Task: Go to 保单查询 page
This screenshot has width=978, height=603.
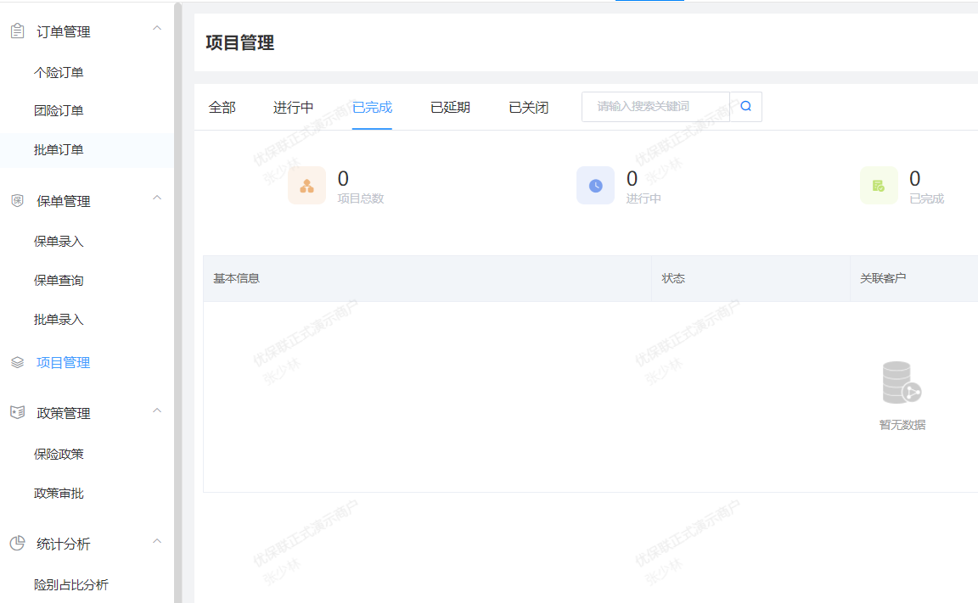Action: 59,281
